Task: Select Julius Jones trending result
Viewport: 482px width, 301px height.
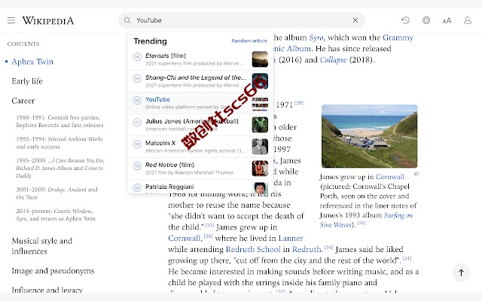Action: 200,125
